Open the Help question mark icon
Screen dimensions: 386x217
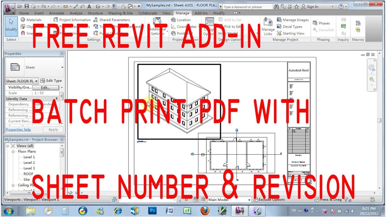(341, 6)
